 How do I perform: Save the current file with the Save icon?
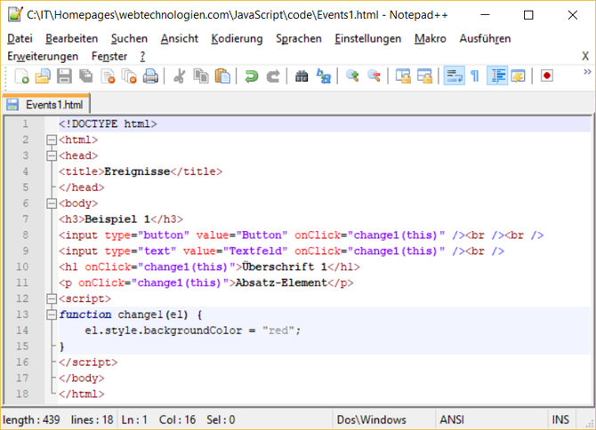coord(64,76)
